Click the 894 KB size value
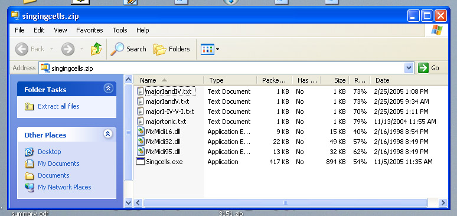This screenshot has height=216, width=457. pyautogui.click(x=336, y=162)
